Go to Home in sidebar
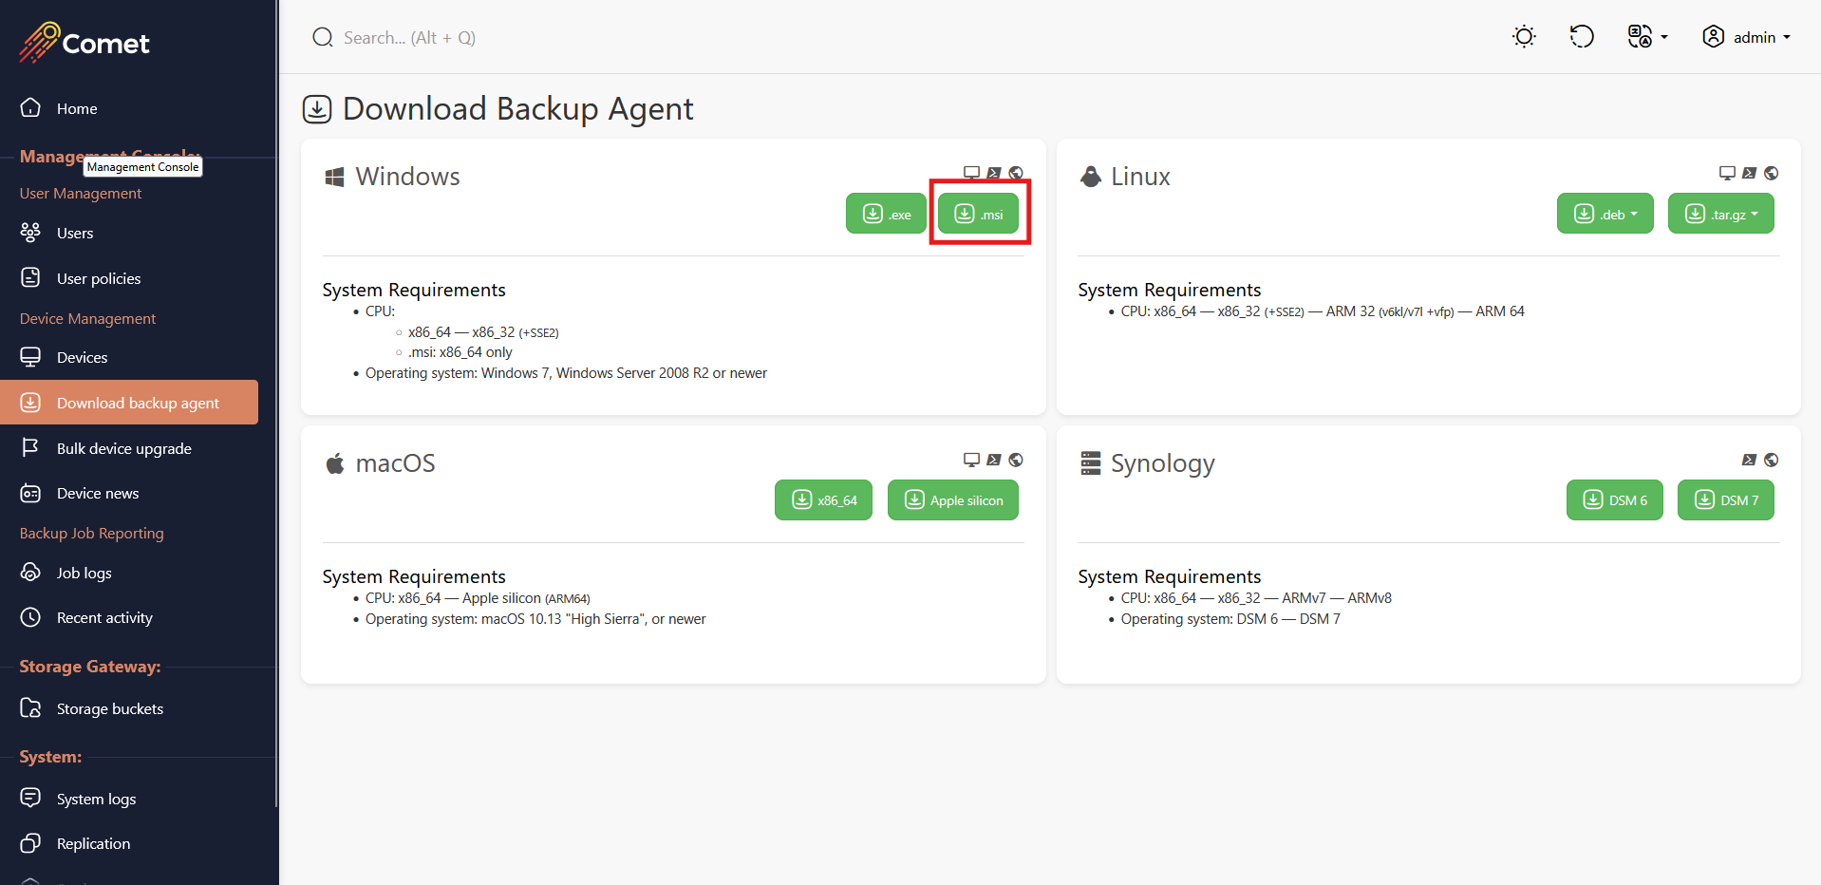Image resolution: width=1821 pixels, height=885 pixels. point(76,108)
